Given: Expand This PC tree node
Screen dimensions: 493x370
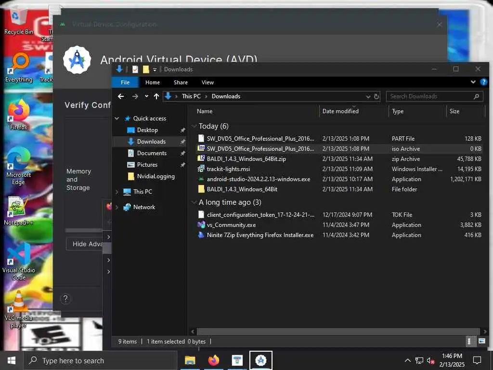Looking at the screenshot, I should click(117, 192).
